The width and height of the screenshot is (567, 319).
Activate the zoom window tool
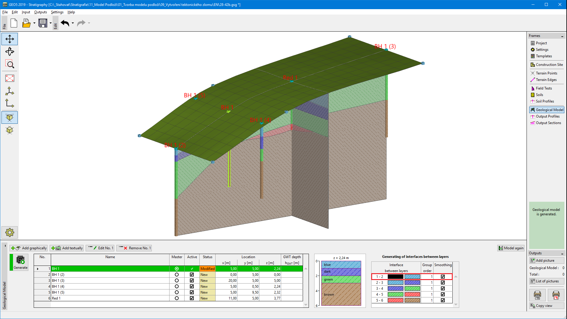10,64
